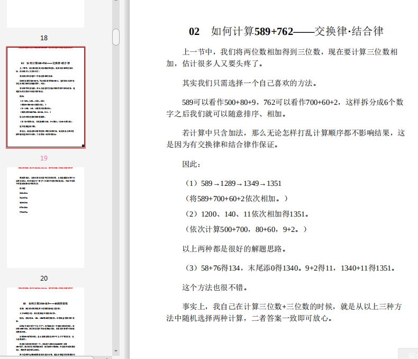
Task: Click the sentence starting 589可以看作500+80+9
Action: coord(285,108)
